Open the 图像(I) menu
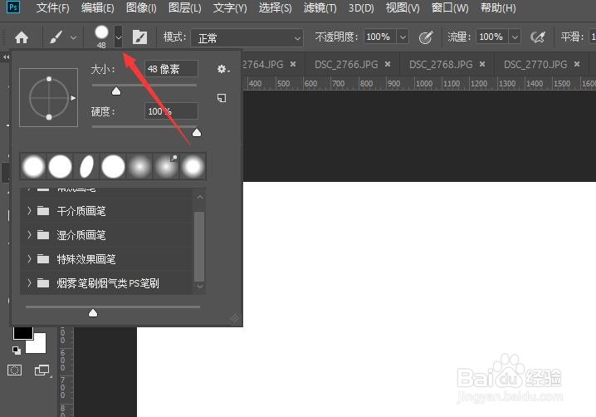596x417 pixels. pyautogui.click(x=141, y=8)
